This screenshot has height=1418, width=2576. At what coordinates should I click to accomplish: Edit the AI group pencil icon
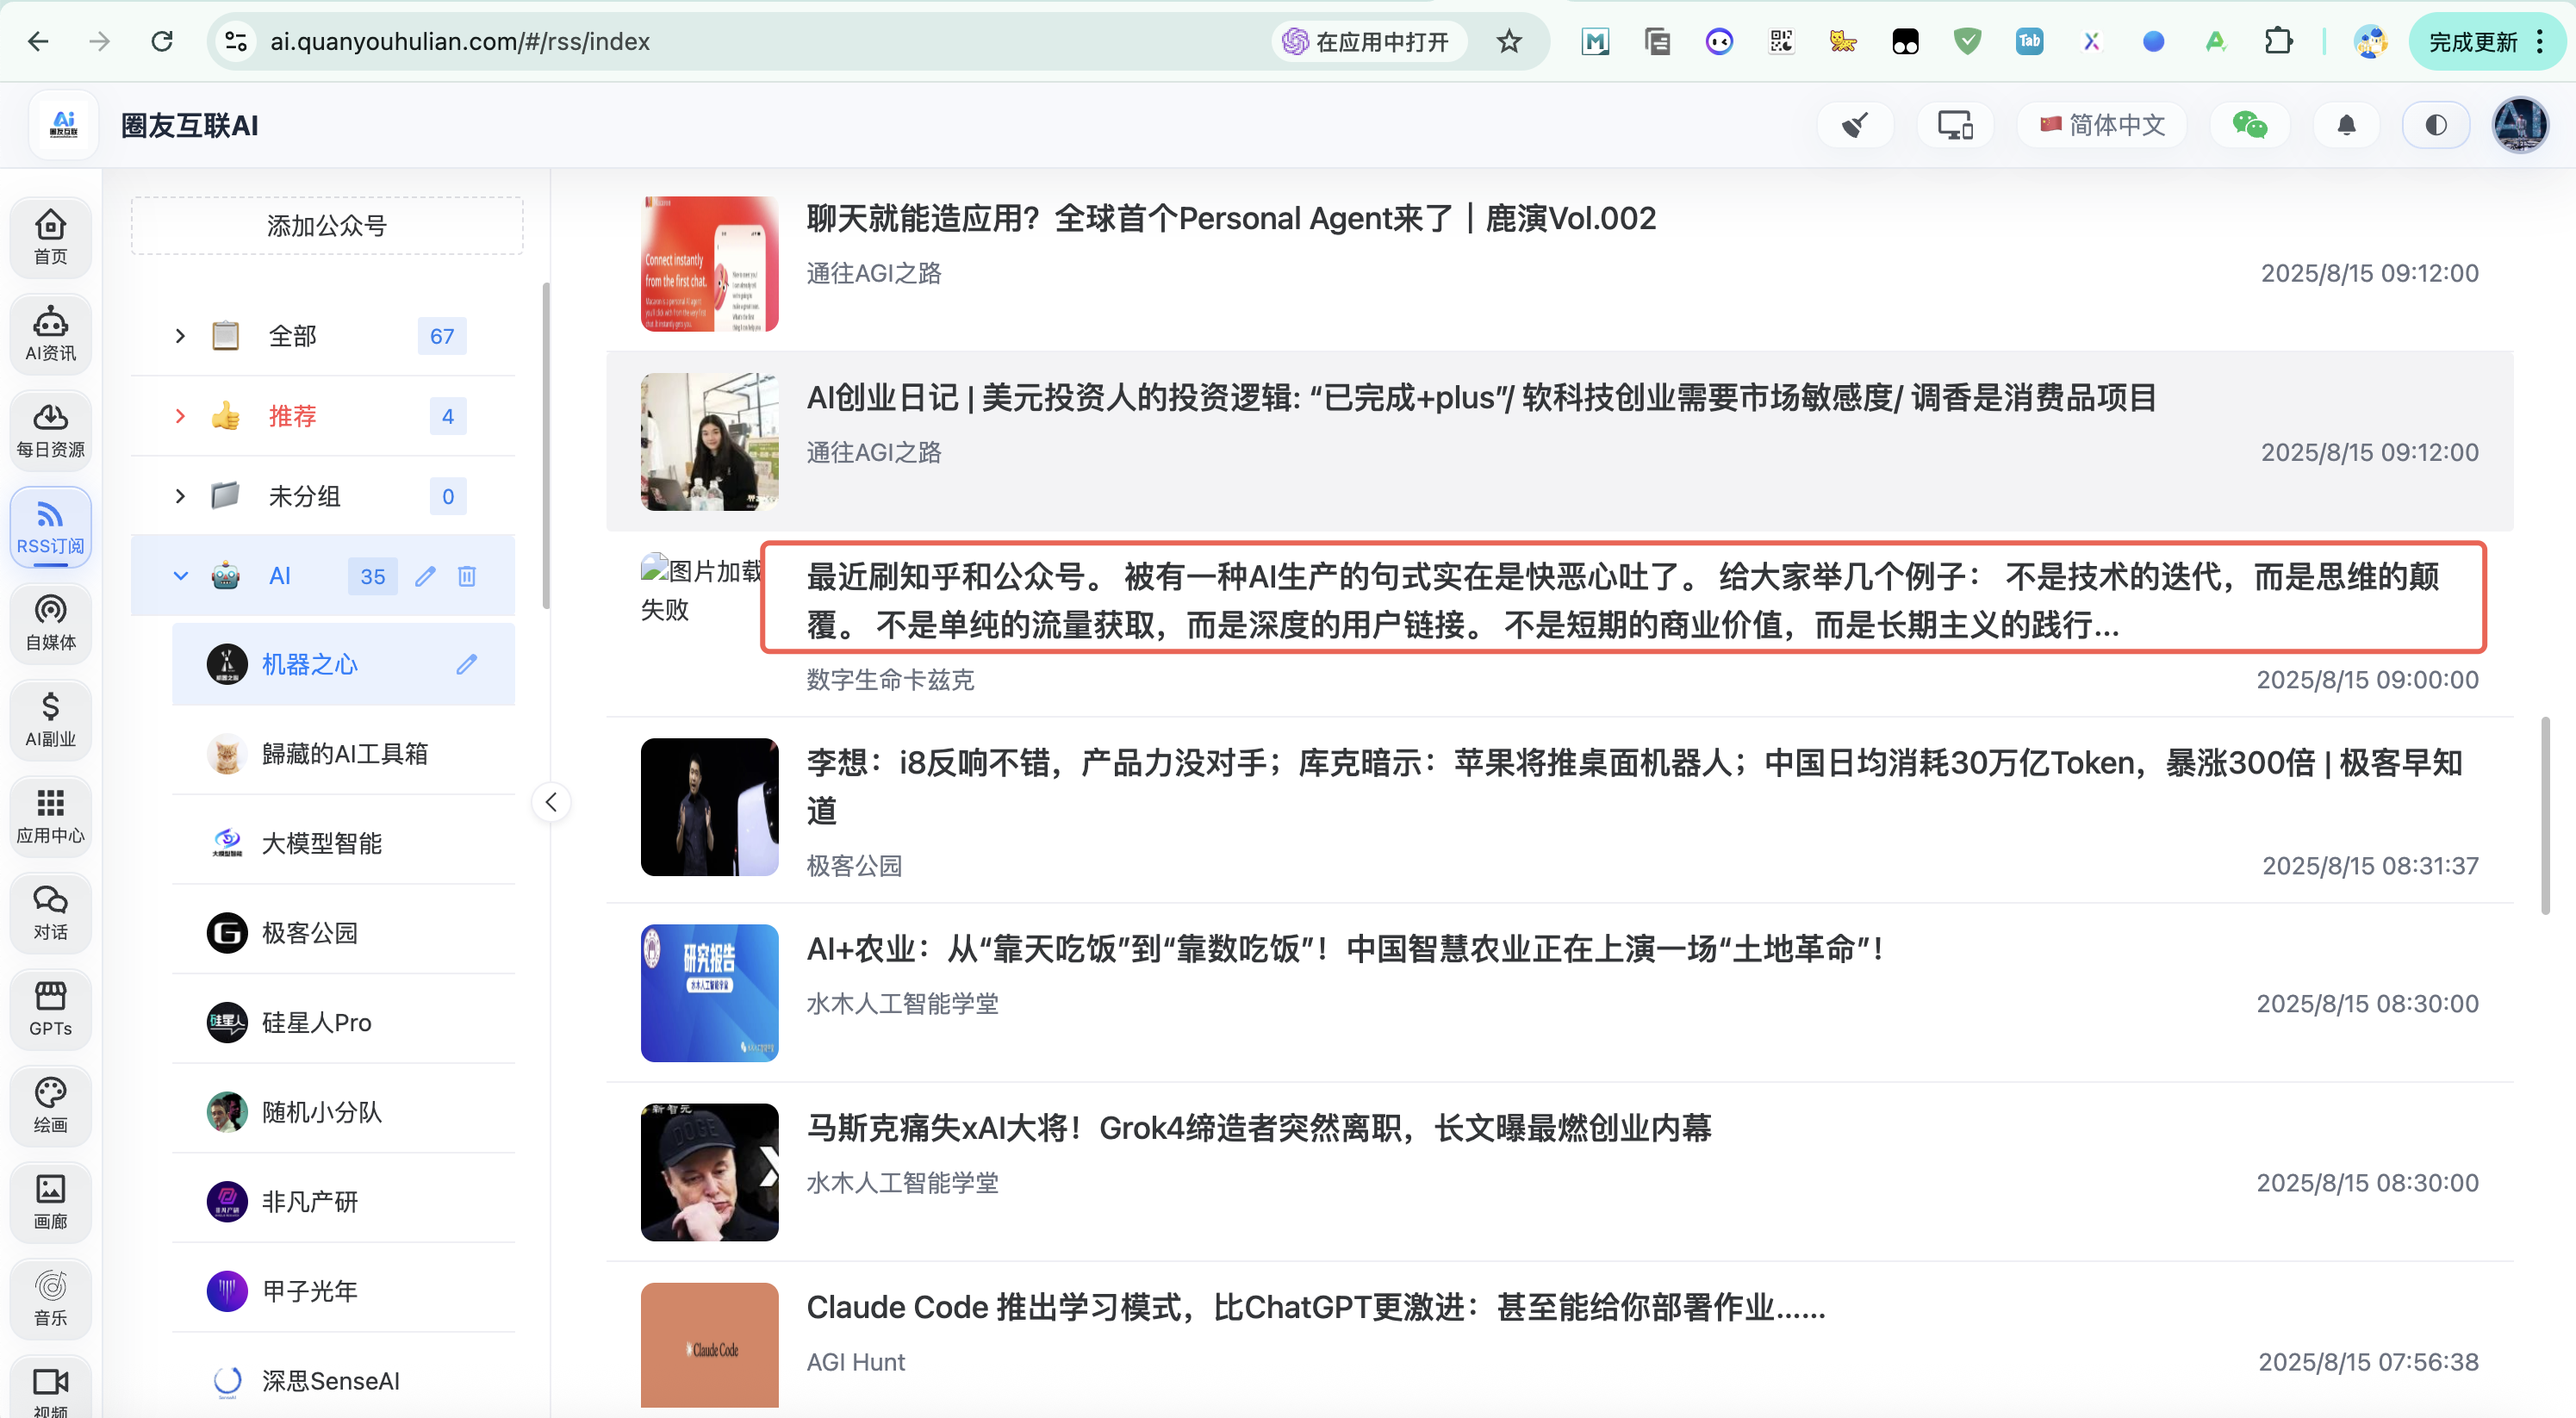click(x=425, y=576)
